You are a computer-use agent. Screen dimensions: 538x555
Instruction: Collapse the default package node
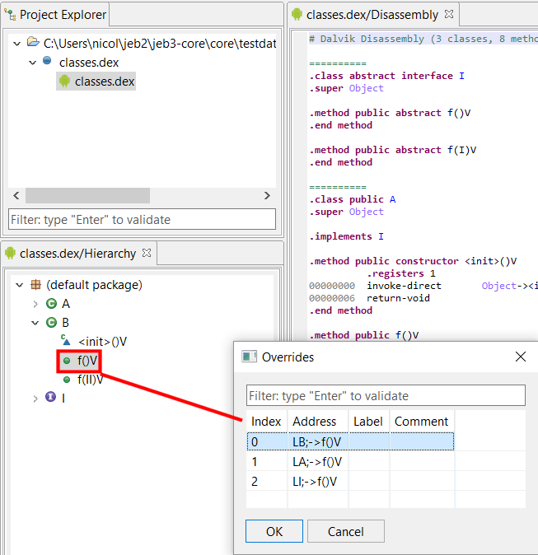point(20,285)
